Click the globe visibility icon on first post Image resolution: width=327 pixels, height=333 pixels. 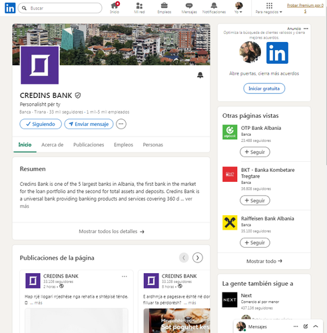coord(62,286)
